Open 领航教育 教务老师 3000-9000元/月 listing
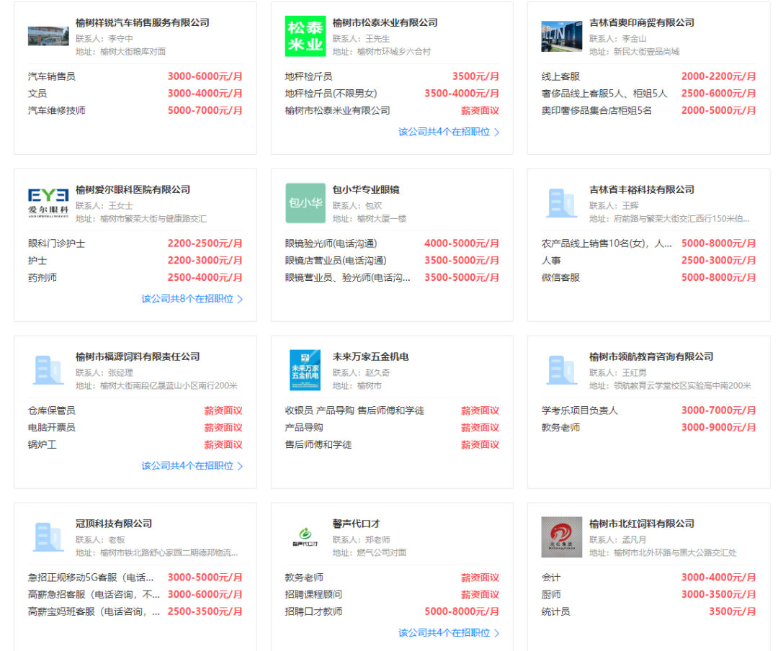Screen dimensions: 778x651 tap(560, 427)
